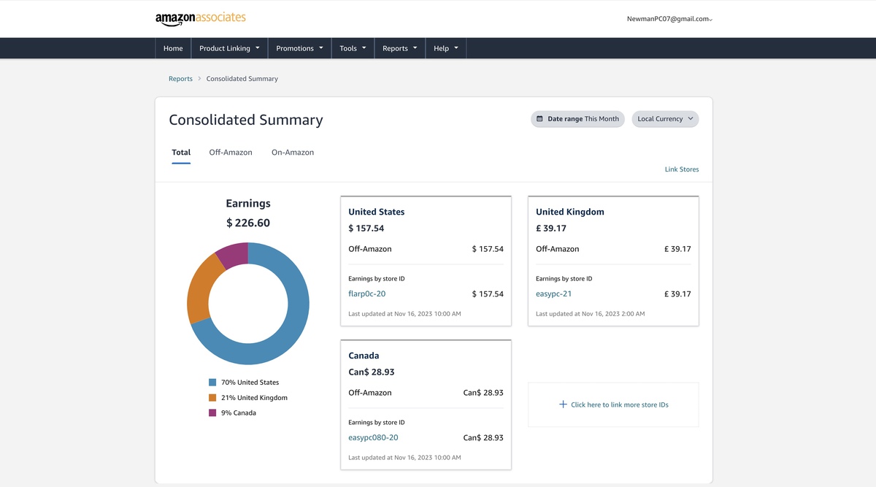Open store ID flarp0c-20
The height and width of the screenshot is (487, 876).
pyautogui.click(x=367, y=294)
